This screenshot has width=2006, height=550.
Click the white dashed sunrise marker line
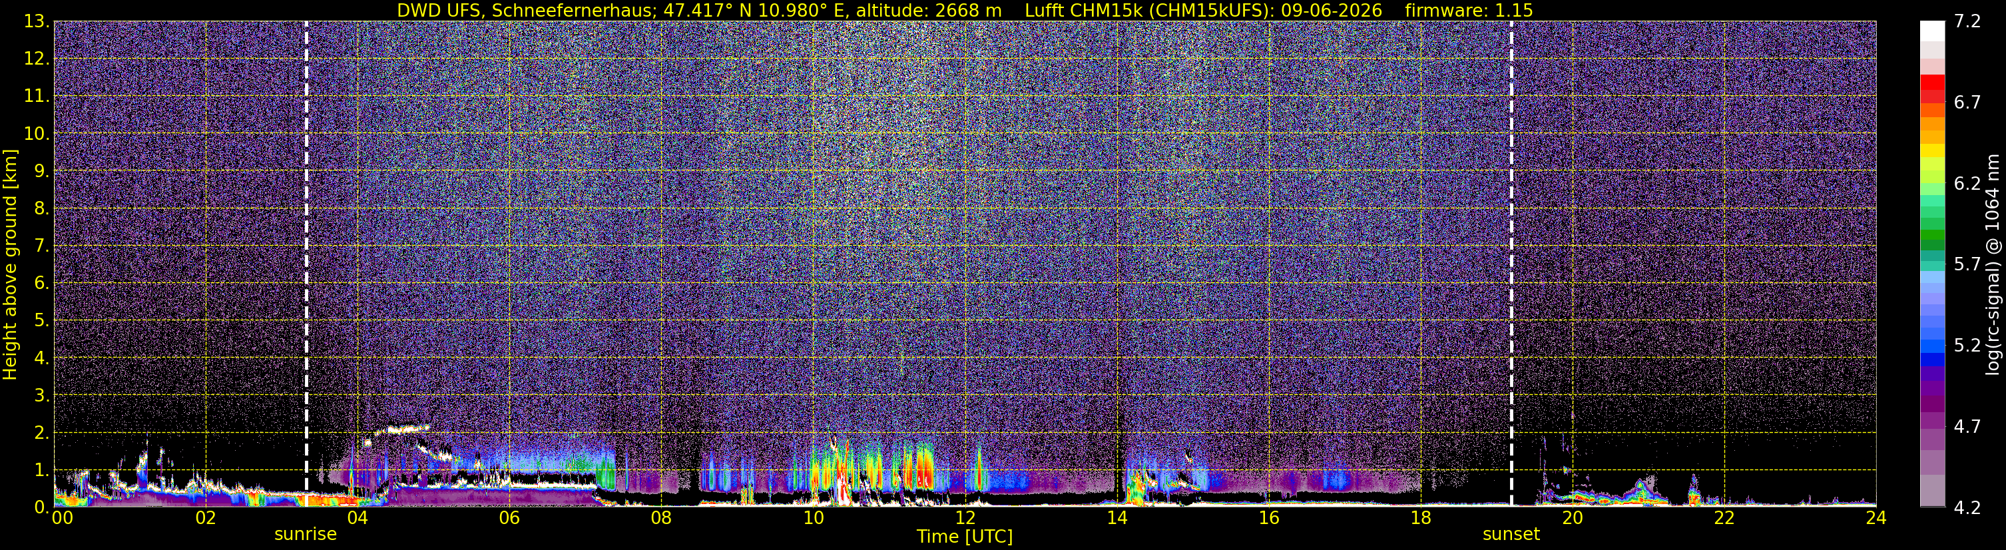[x=306, y=263]
